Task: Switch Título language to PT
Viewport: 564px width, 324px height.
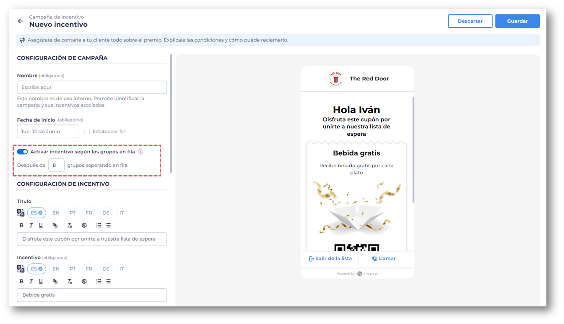Action: pos(73,213)
